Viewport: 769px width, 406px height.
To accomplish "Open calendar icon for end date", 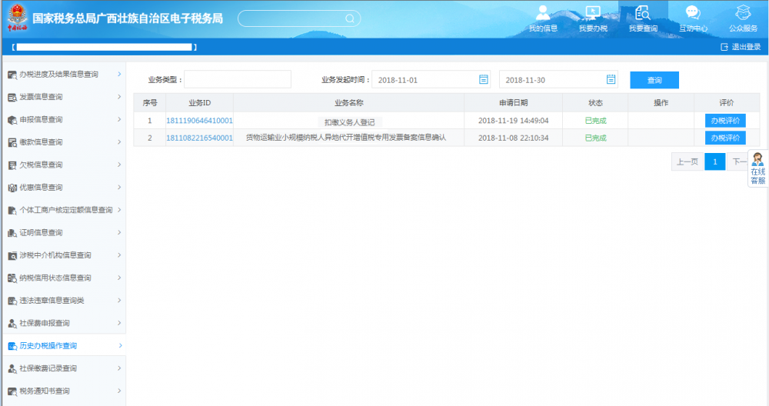I will tap(611, 79).
